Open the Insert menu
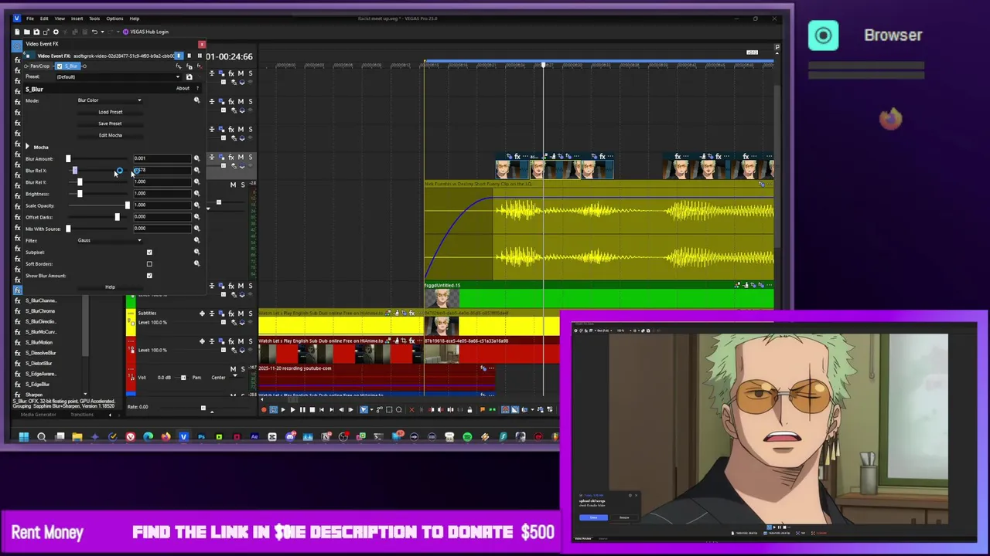 point(77,19)
